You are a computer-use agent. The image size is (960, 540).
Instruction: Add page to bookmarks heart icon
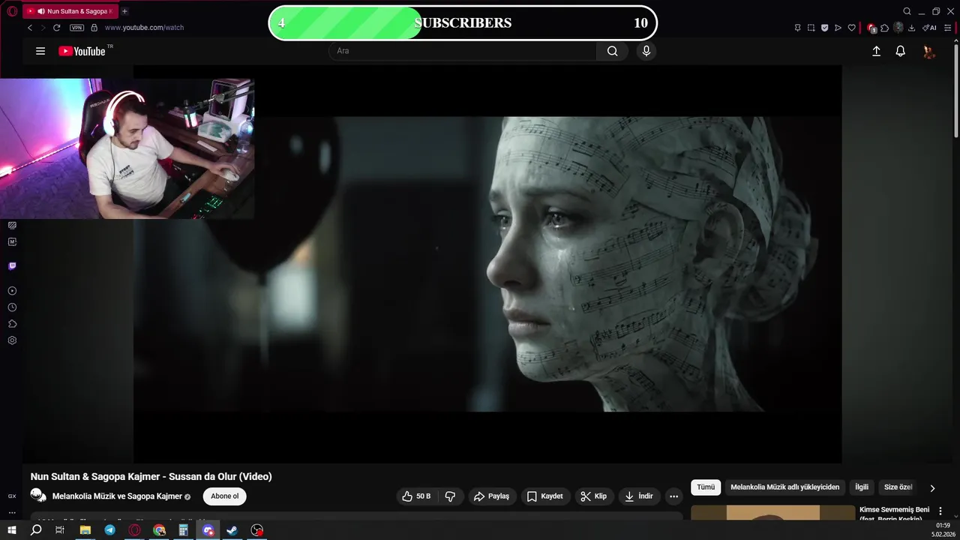tap(851, 28)
